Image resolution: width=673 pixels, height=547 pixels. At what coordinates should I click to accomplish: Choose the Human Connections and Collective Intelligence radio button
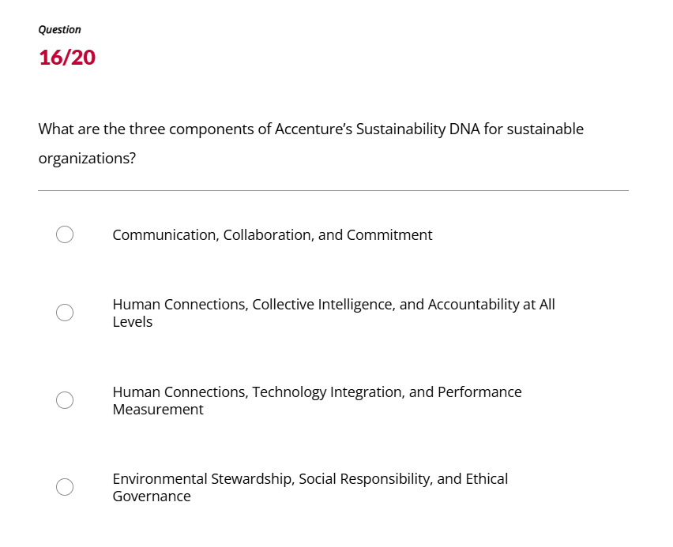pyautogui.click(x=65, y=313)
